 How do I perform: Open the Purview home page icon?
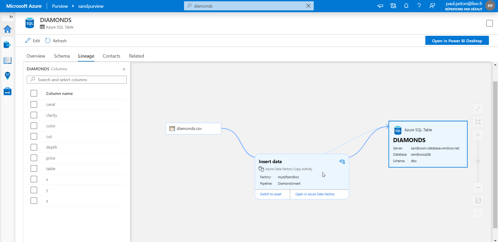click(8, 29)
